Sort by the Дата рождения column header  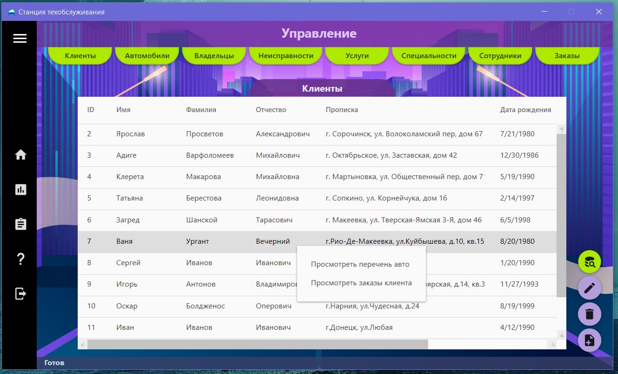525,110
